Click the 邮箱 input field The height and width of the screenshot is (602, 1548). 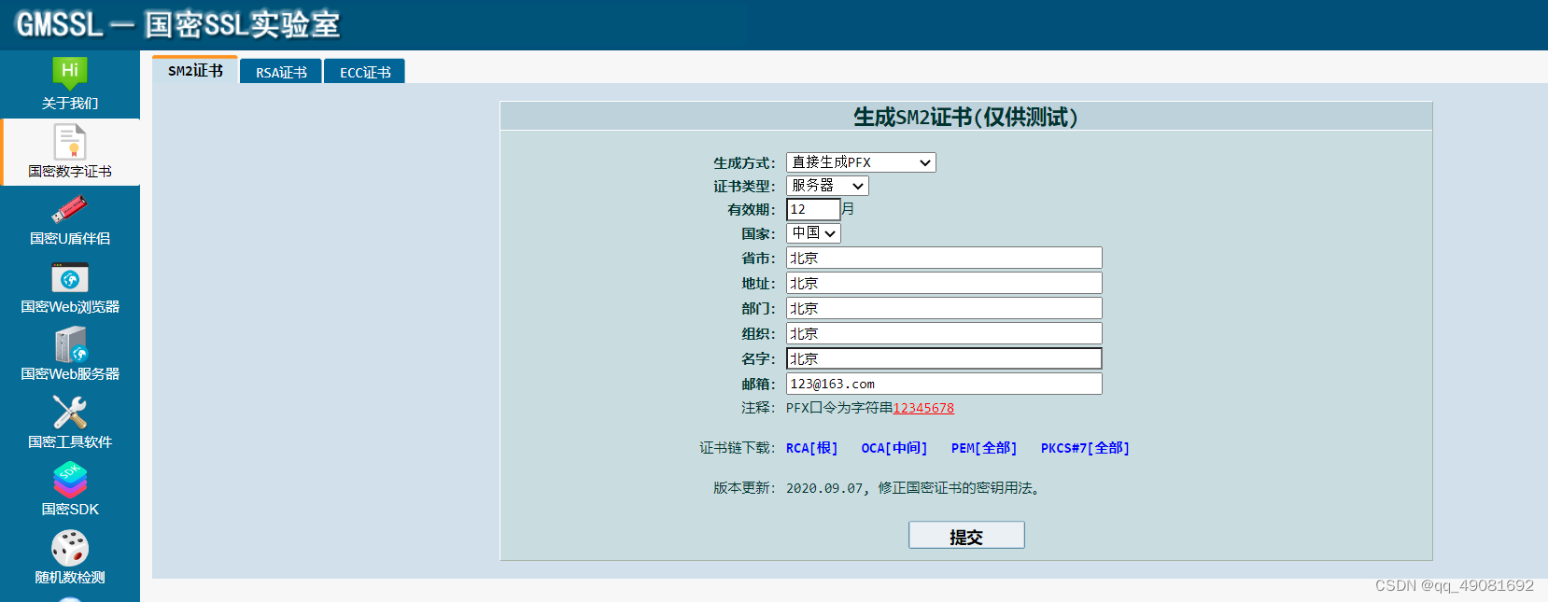(944, 384)
